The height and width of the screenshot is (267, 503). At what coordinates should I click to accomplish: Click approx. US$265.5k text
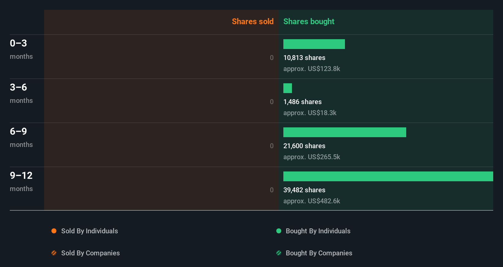point(312,157)
